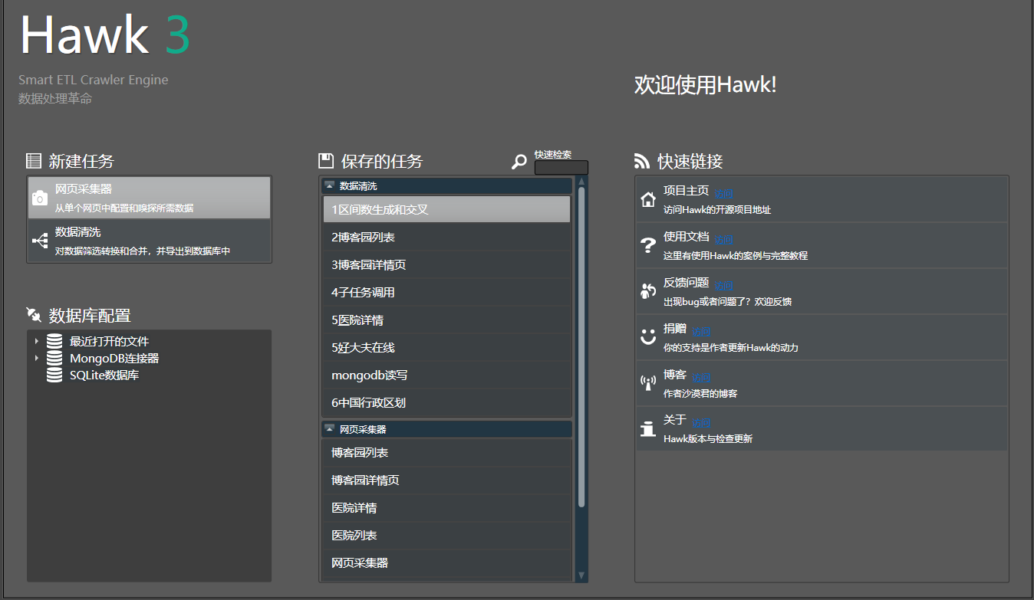Collapse the 网页采集器 group header

coord(330,429)
